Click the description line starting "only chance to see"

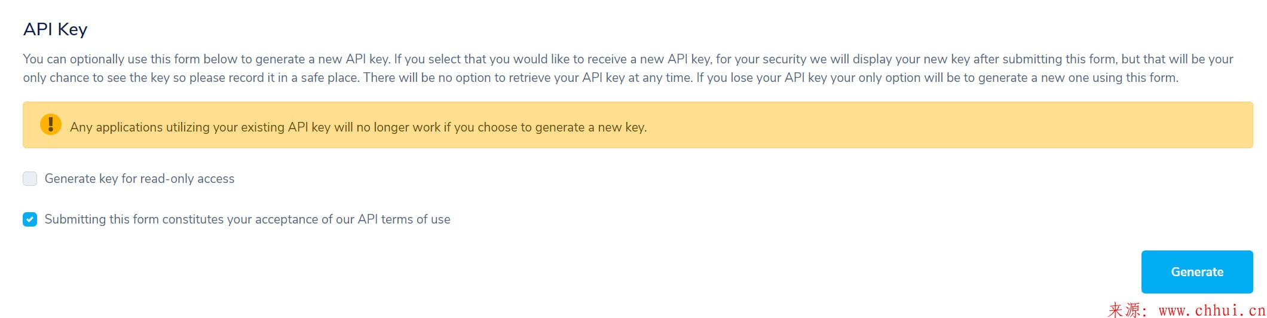[x=601, y=78]
